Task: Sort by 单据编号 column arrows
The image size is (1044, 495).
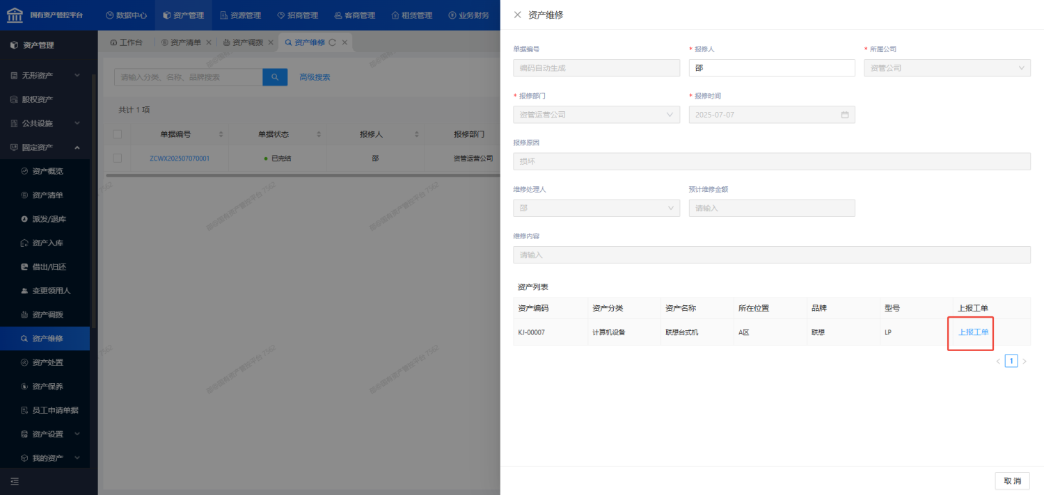Action: point(221,134)
